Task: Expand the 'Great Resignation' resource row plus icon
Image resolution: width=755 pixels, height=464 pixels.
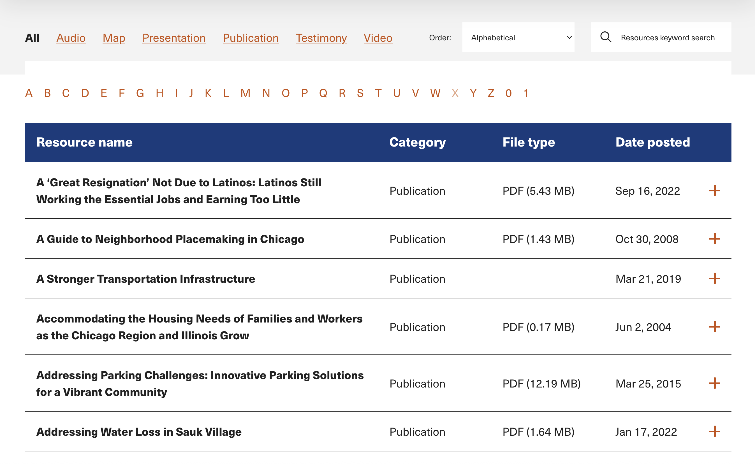Action: pyautogui.click(x=714, y=191)
